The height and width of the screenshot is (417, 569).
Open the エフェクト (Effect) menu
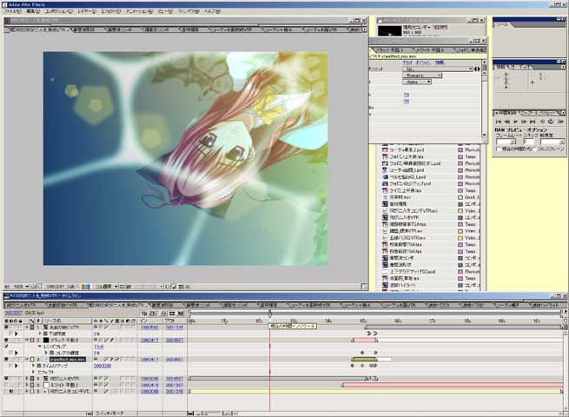110,11
